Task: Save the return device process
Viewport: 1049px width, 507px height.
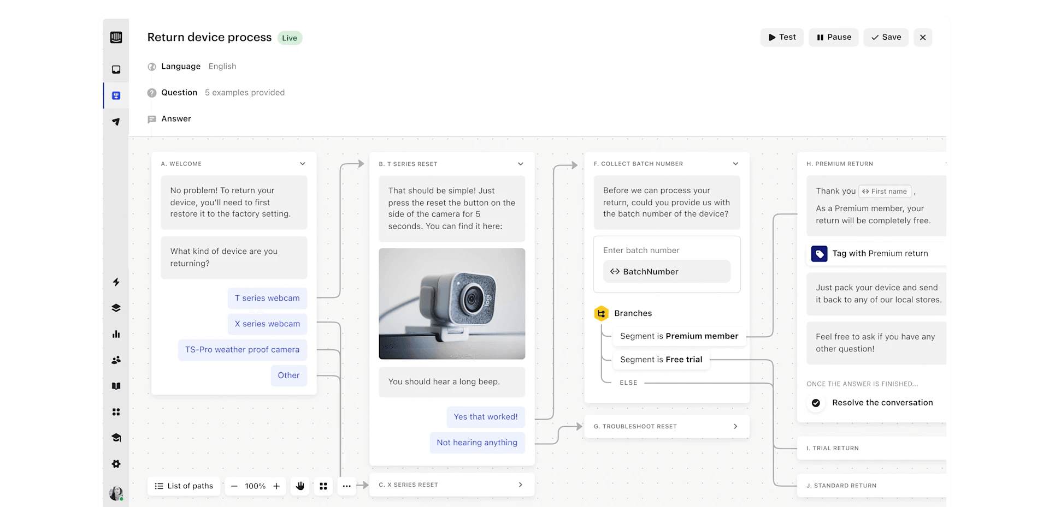Action: tap(886, 37)
